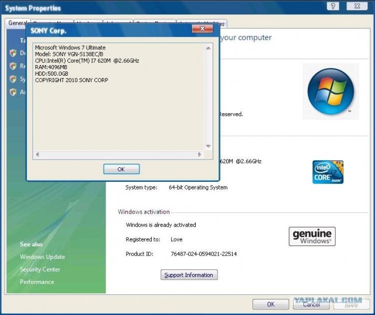Click OK in System Properties window
Screen dimensions: 375x315
point(271,304)
